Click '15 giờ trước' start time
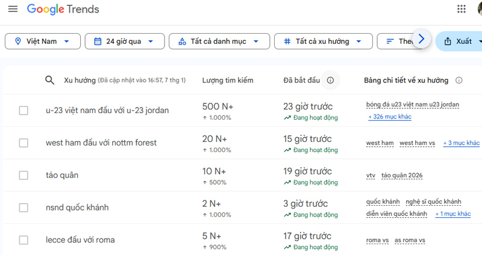This screenshot has height=255, width=482. click(x=307, y=139)
